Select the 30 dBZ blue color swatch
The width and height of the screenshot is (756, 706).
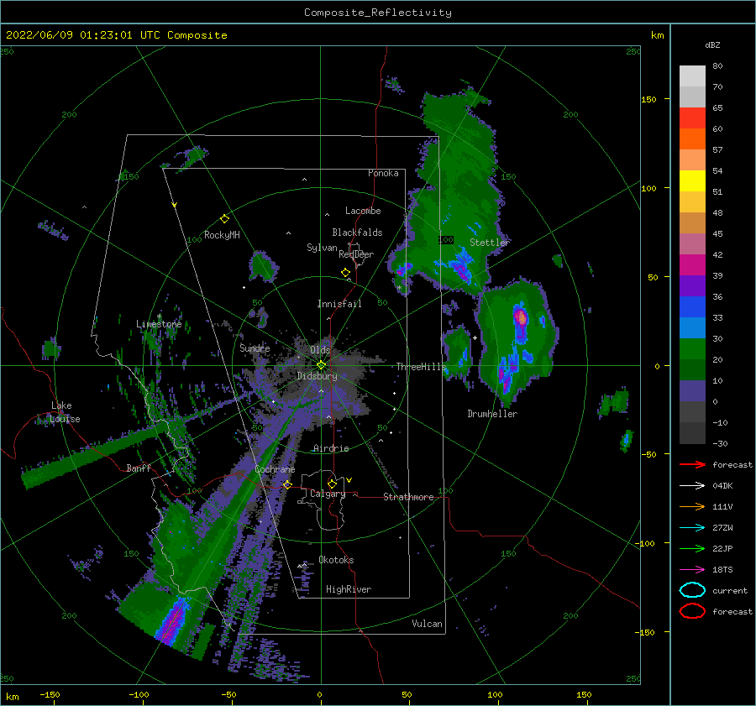point(692,328)
